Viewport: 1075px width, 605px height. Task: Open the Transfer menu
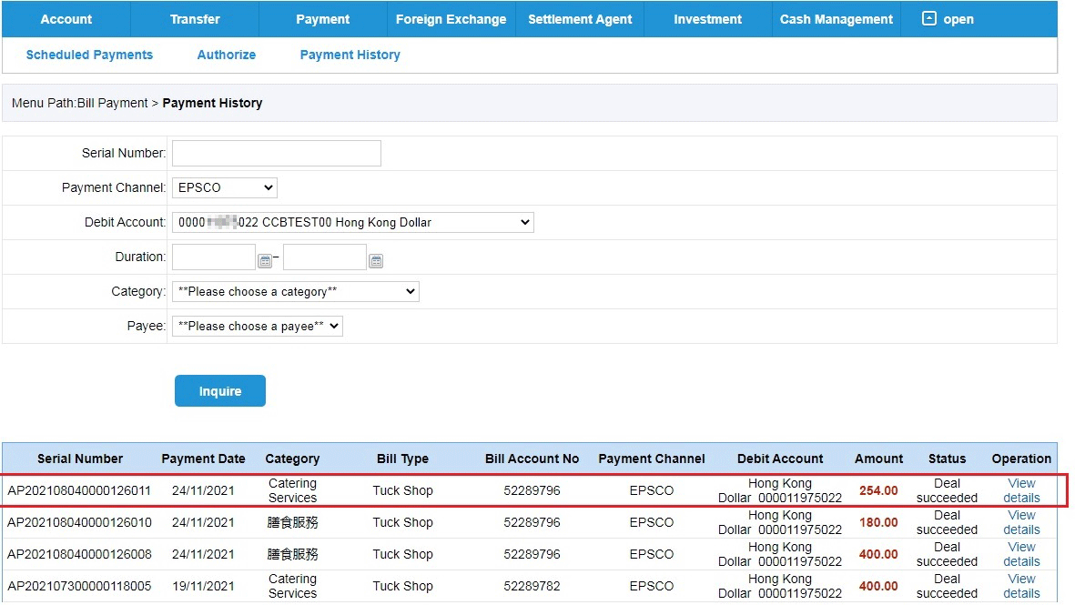click(195, 19)
